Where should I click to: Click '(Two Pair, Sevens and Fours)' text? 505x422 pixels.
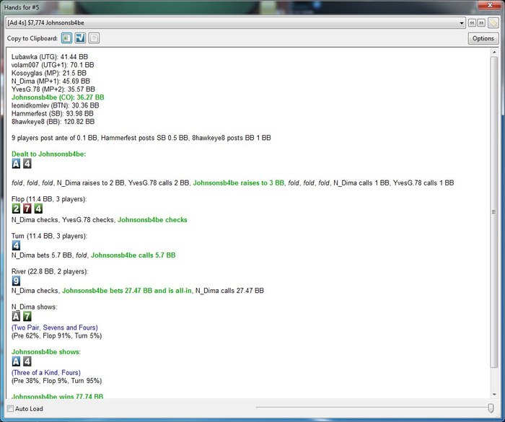54,328
